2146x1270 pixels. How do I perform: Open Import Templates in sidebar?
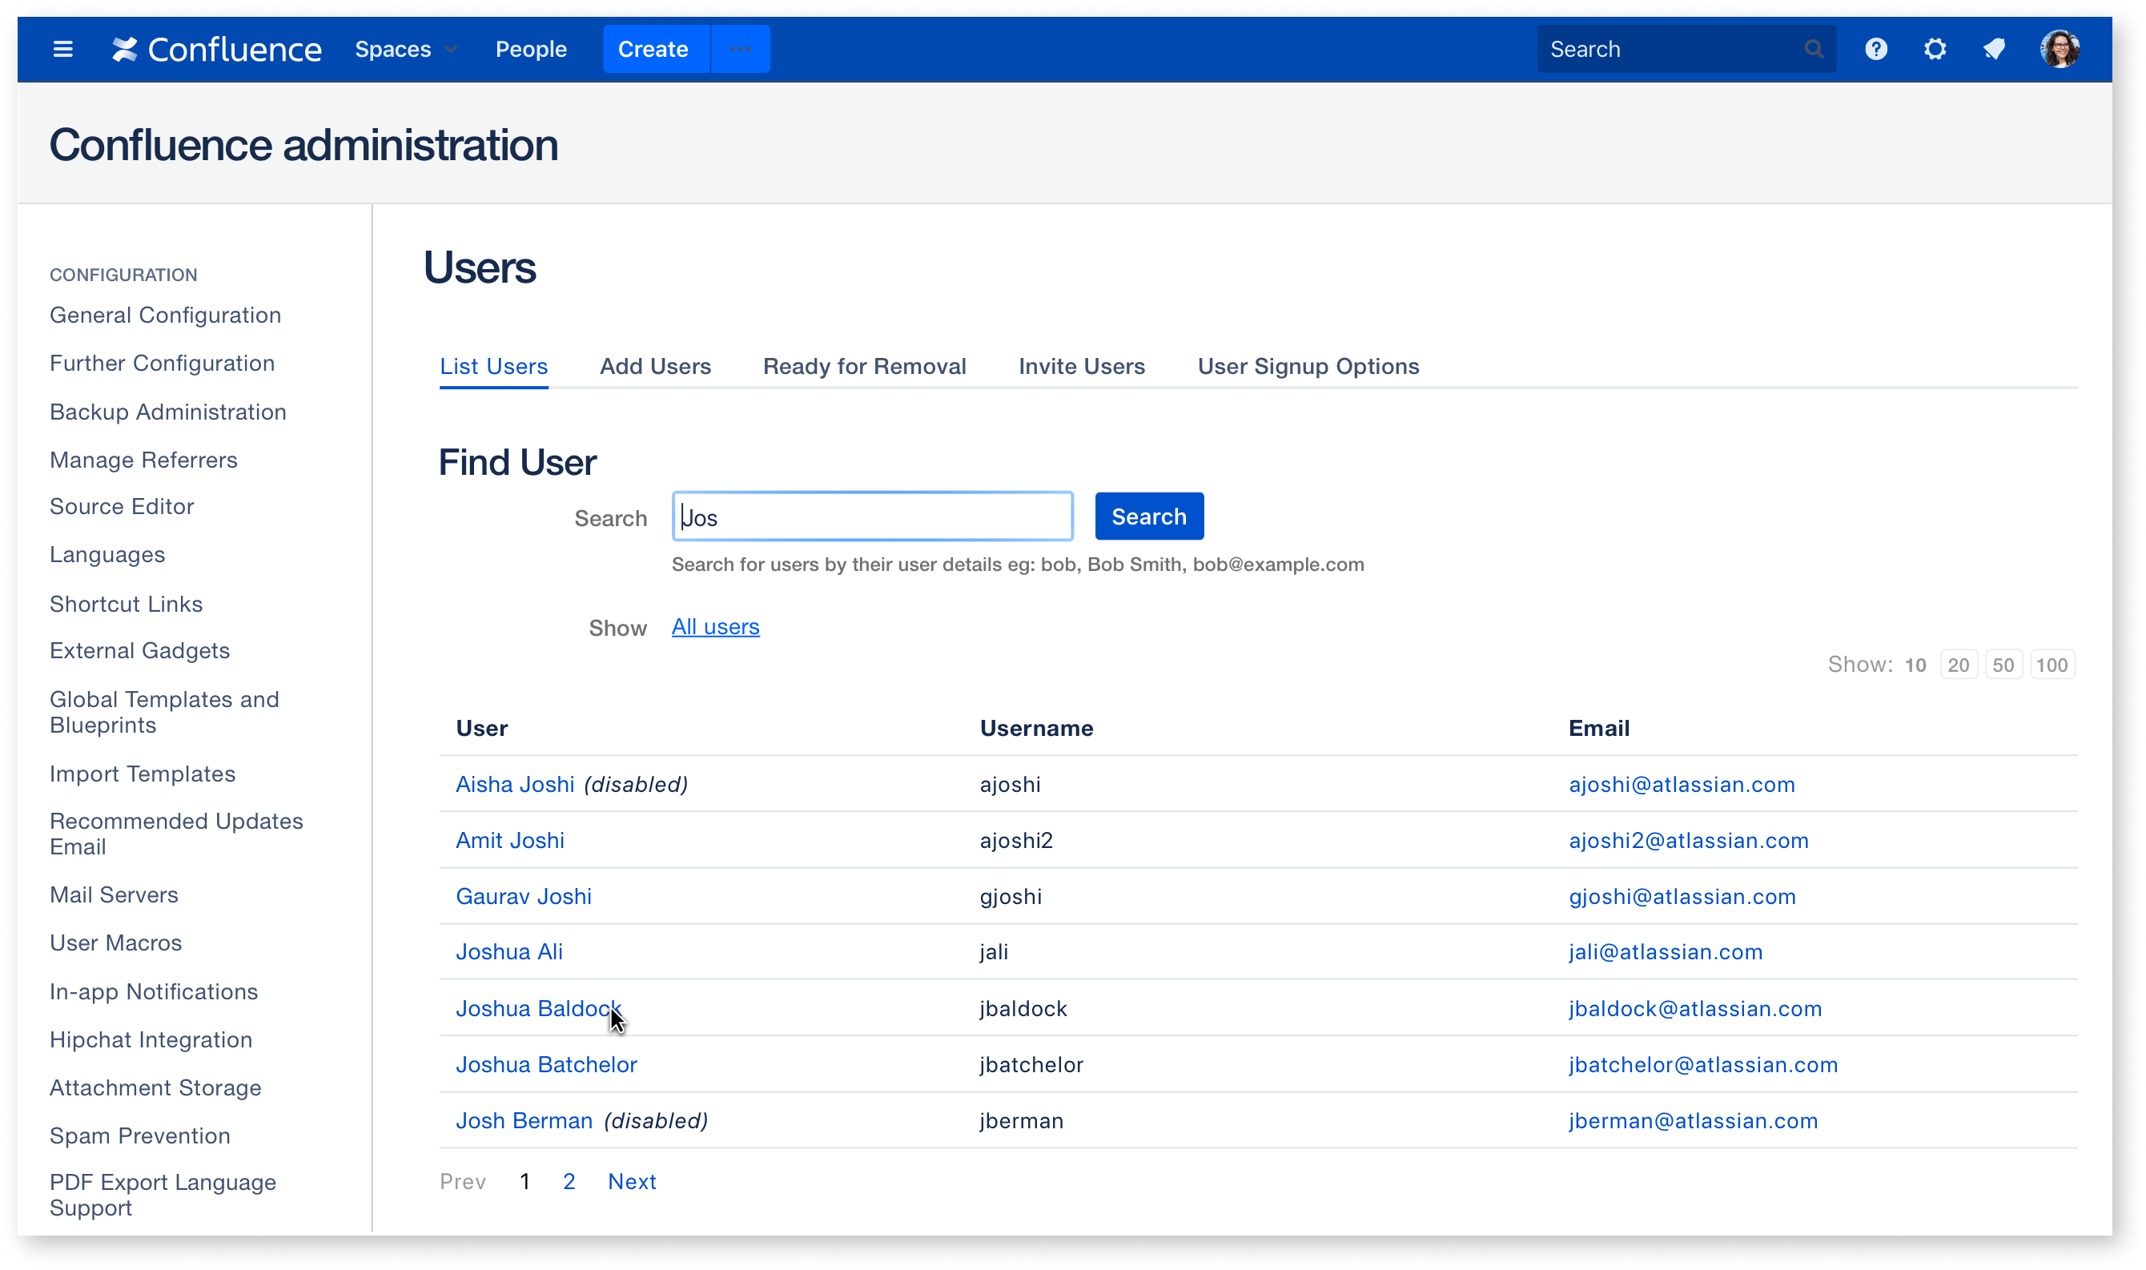tap(142, 774)
